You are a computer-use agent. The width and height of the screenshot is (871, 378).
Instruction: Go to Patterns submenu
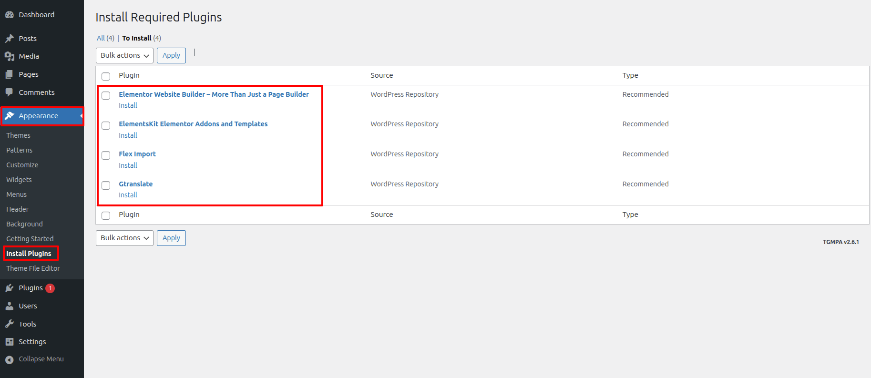click(20, 150)
